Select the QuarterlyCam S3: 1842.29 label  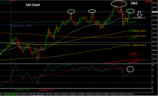(21, 26)
